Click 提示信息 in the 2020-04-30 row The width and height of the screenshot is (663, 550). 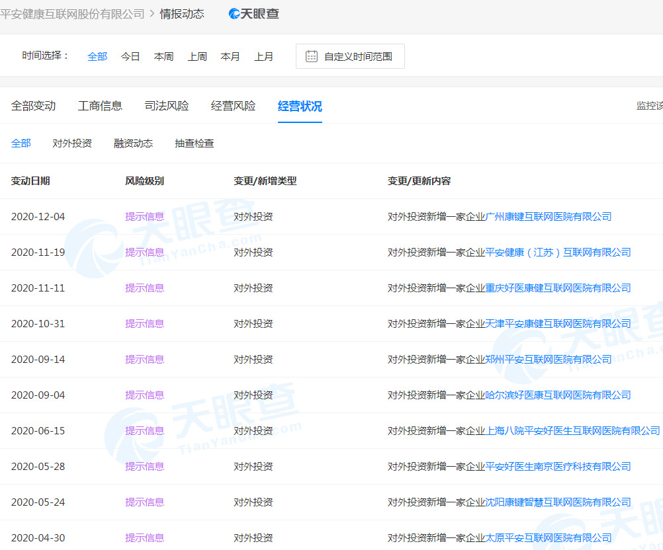click(145, 537)
